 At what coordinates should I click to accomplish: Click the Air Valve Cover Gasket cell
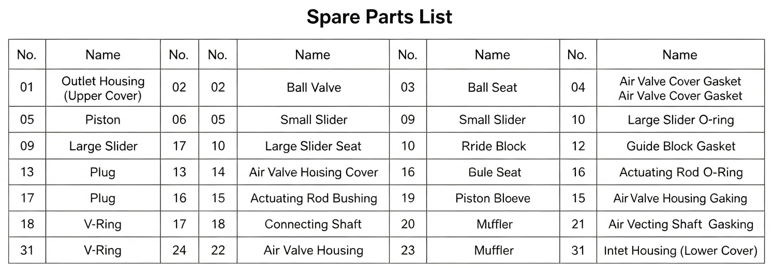(680, 88)
